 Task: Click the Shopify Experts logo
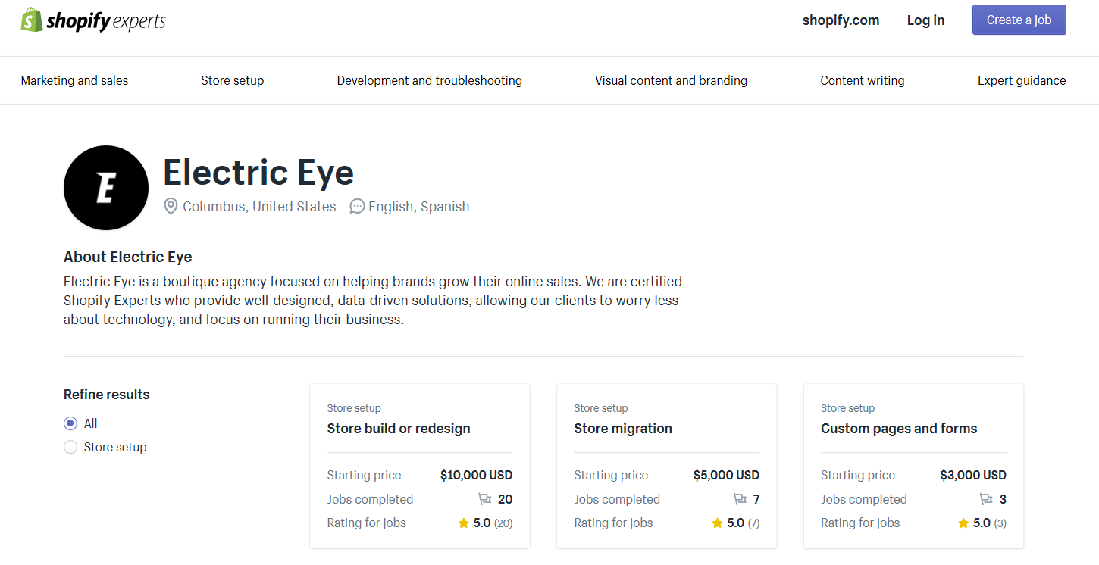pyautogui.click(x=93, y=20)
